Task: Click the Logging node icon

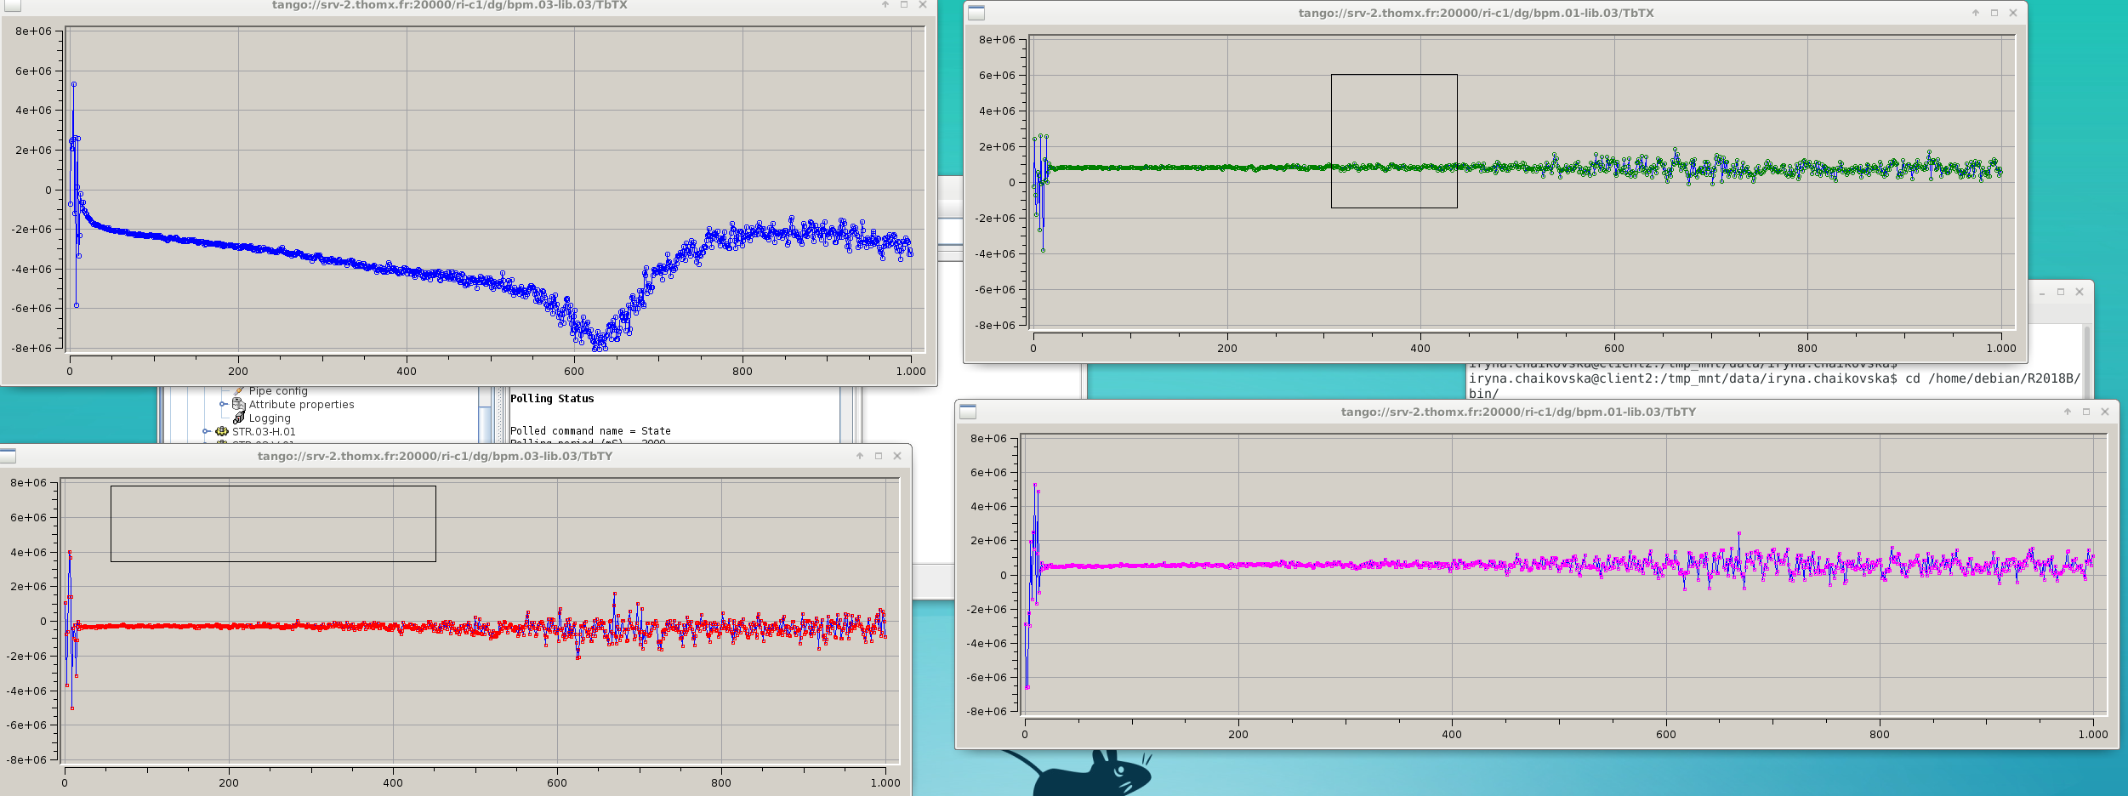Action: [239, 418]
